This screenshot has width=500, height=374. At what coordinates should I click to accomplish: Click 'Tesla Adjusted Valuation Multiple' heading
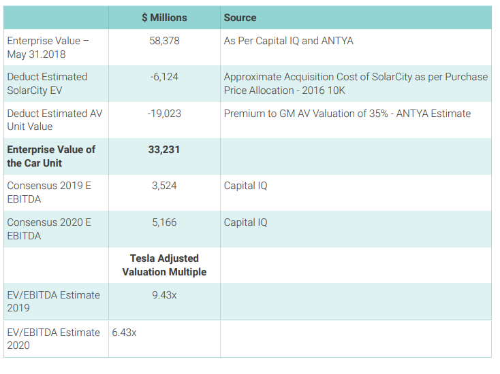164,265
